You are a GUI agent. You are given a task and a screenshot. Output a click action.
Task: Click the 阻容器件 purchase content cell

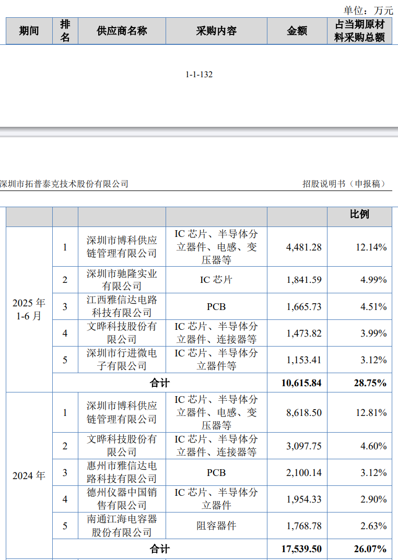[216, 526]
